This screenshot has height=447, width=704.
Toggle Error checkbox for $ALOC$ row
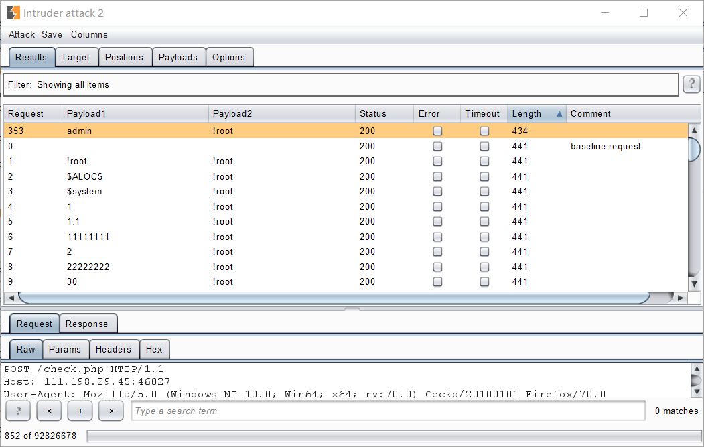point(437,176)
